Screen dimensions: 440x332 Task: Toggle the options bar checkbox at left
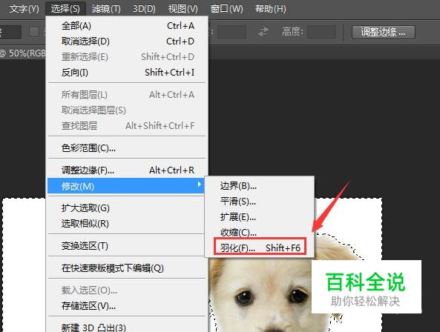pos(34,32)
